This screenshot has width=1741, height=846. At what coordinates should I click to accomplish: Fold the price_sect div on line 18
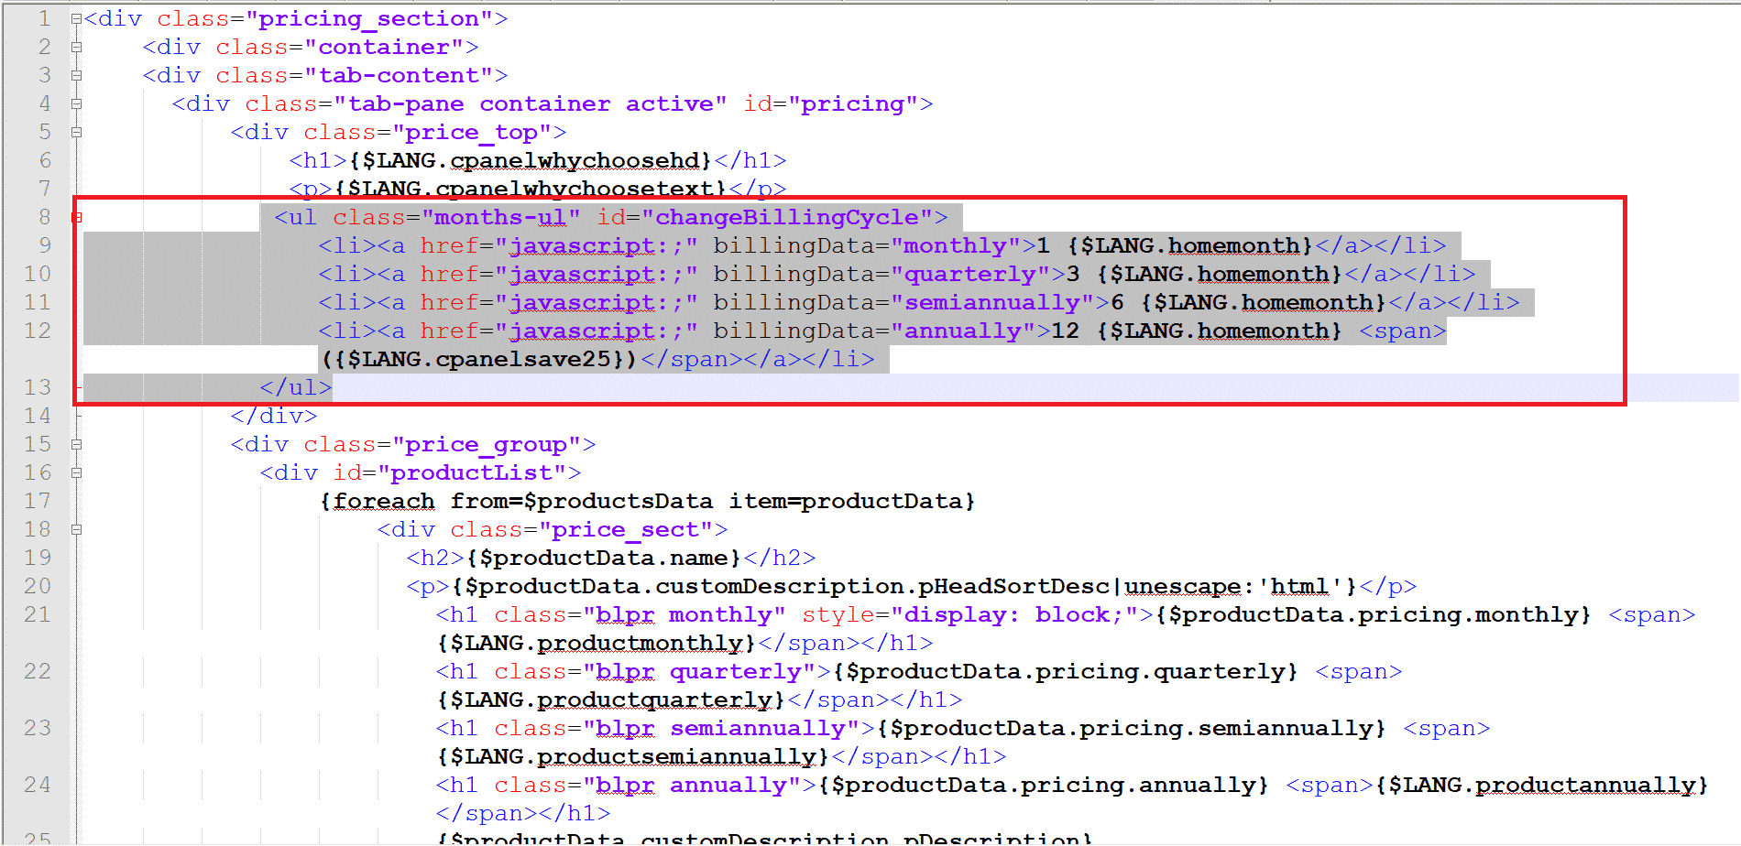coord(77,529)
